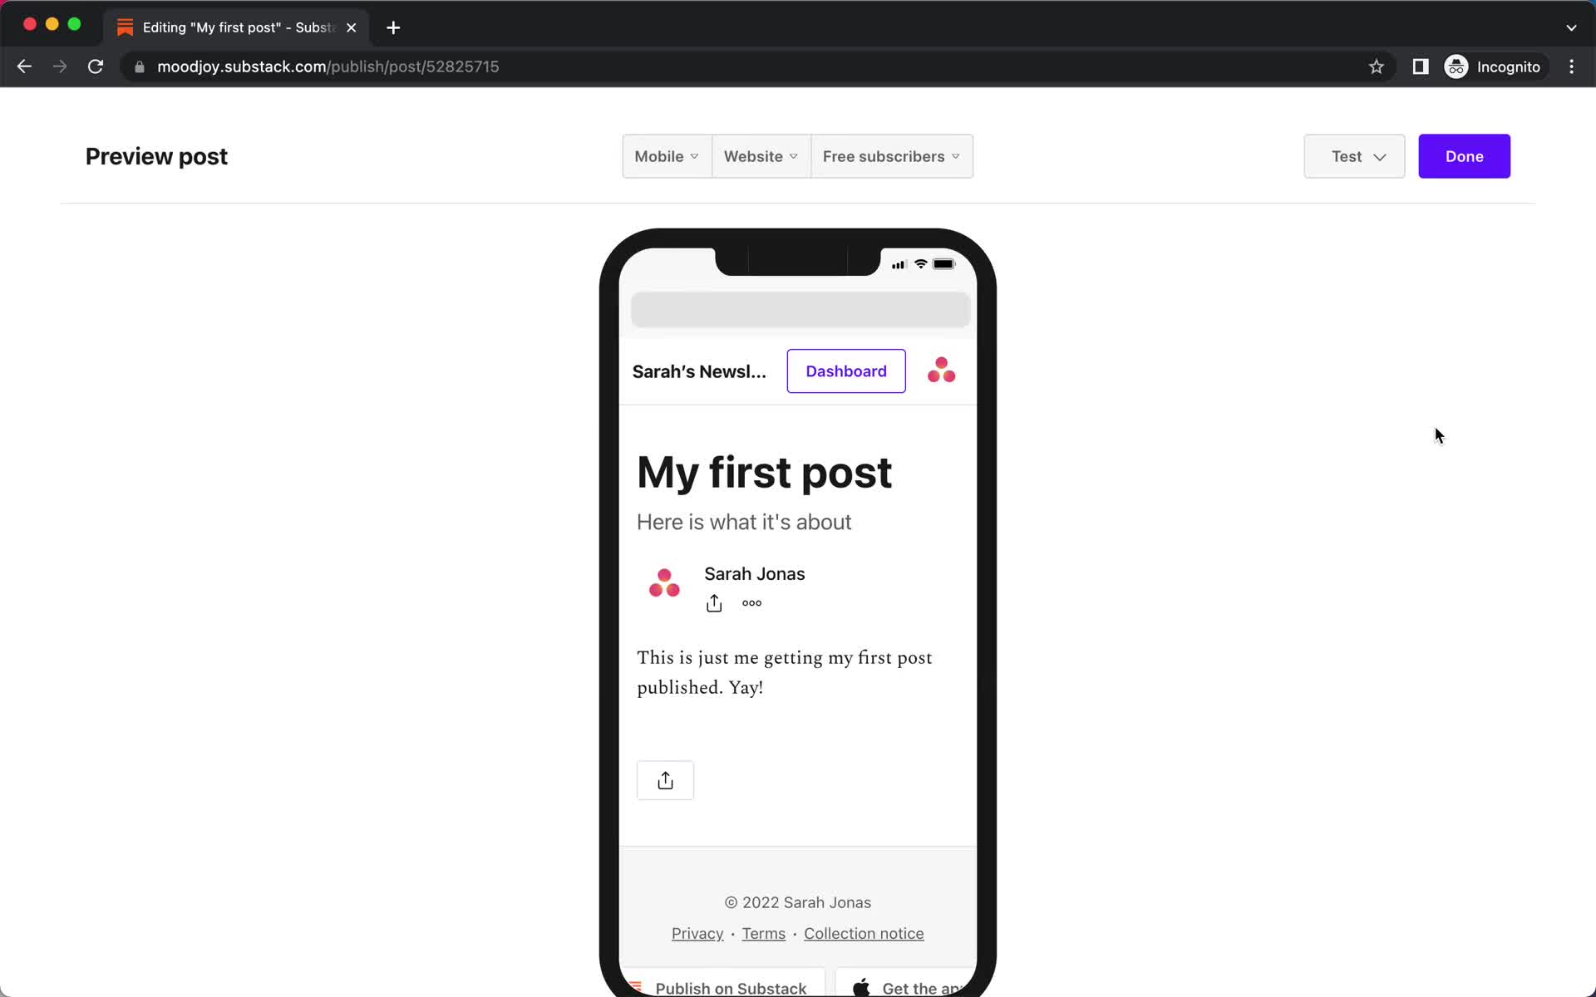
Task: Click the bookmark/favorites star icon in browser
Action: coord(1376,66)
